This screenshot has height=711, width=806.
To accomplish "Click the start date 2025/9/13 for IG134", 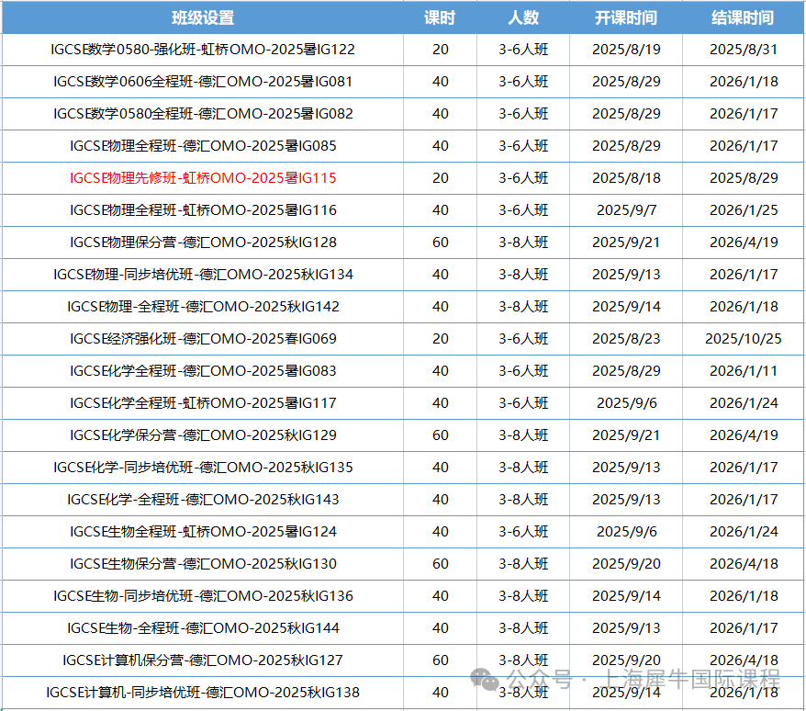I will pyautogui.click(x=625, y=275).
